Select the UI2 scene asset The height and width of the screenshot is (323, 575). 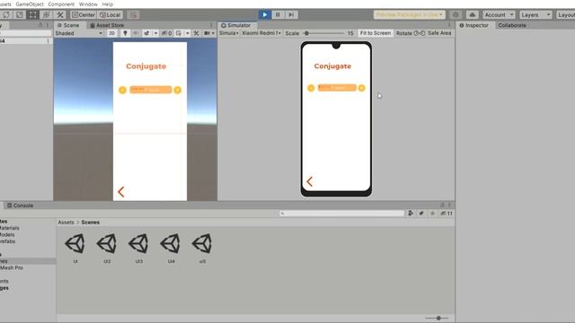coord(107,249)
